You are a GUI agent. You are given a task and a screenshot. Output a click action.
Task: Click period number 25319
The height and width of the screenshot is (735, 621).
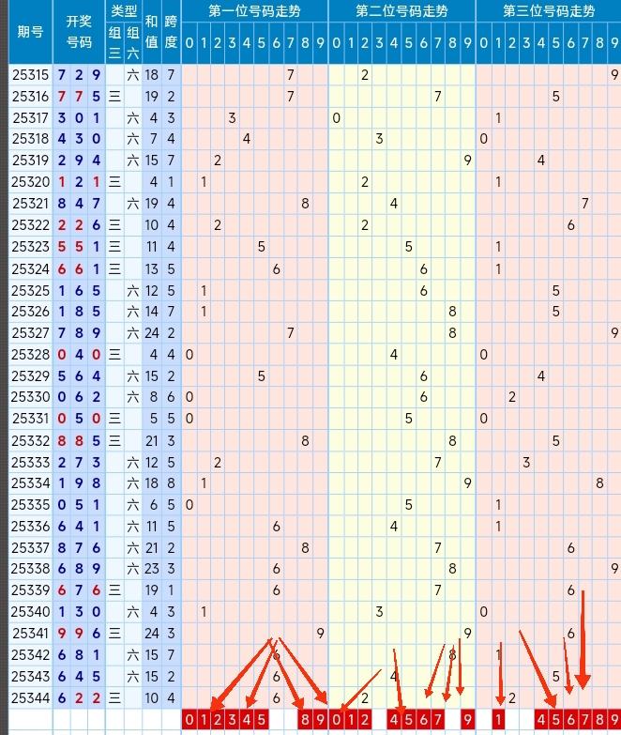coord(30,161)
